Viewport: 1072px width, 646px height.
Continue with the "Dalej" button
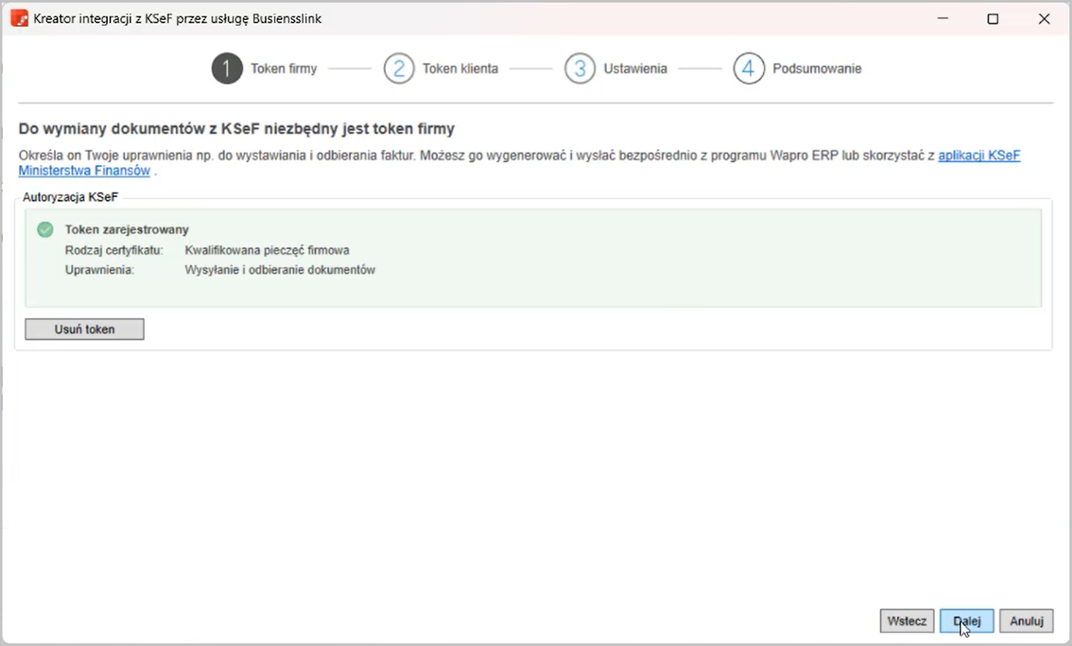[x=967, y=620]
